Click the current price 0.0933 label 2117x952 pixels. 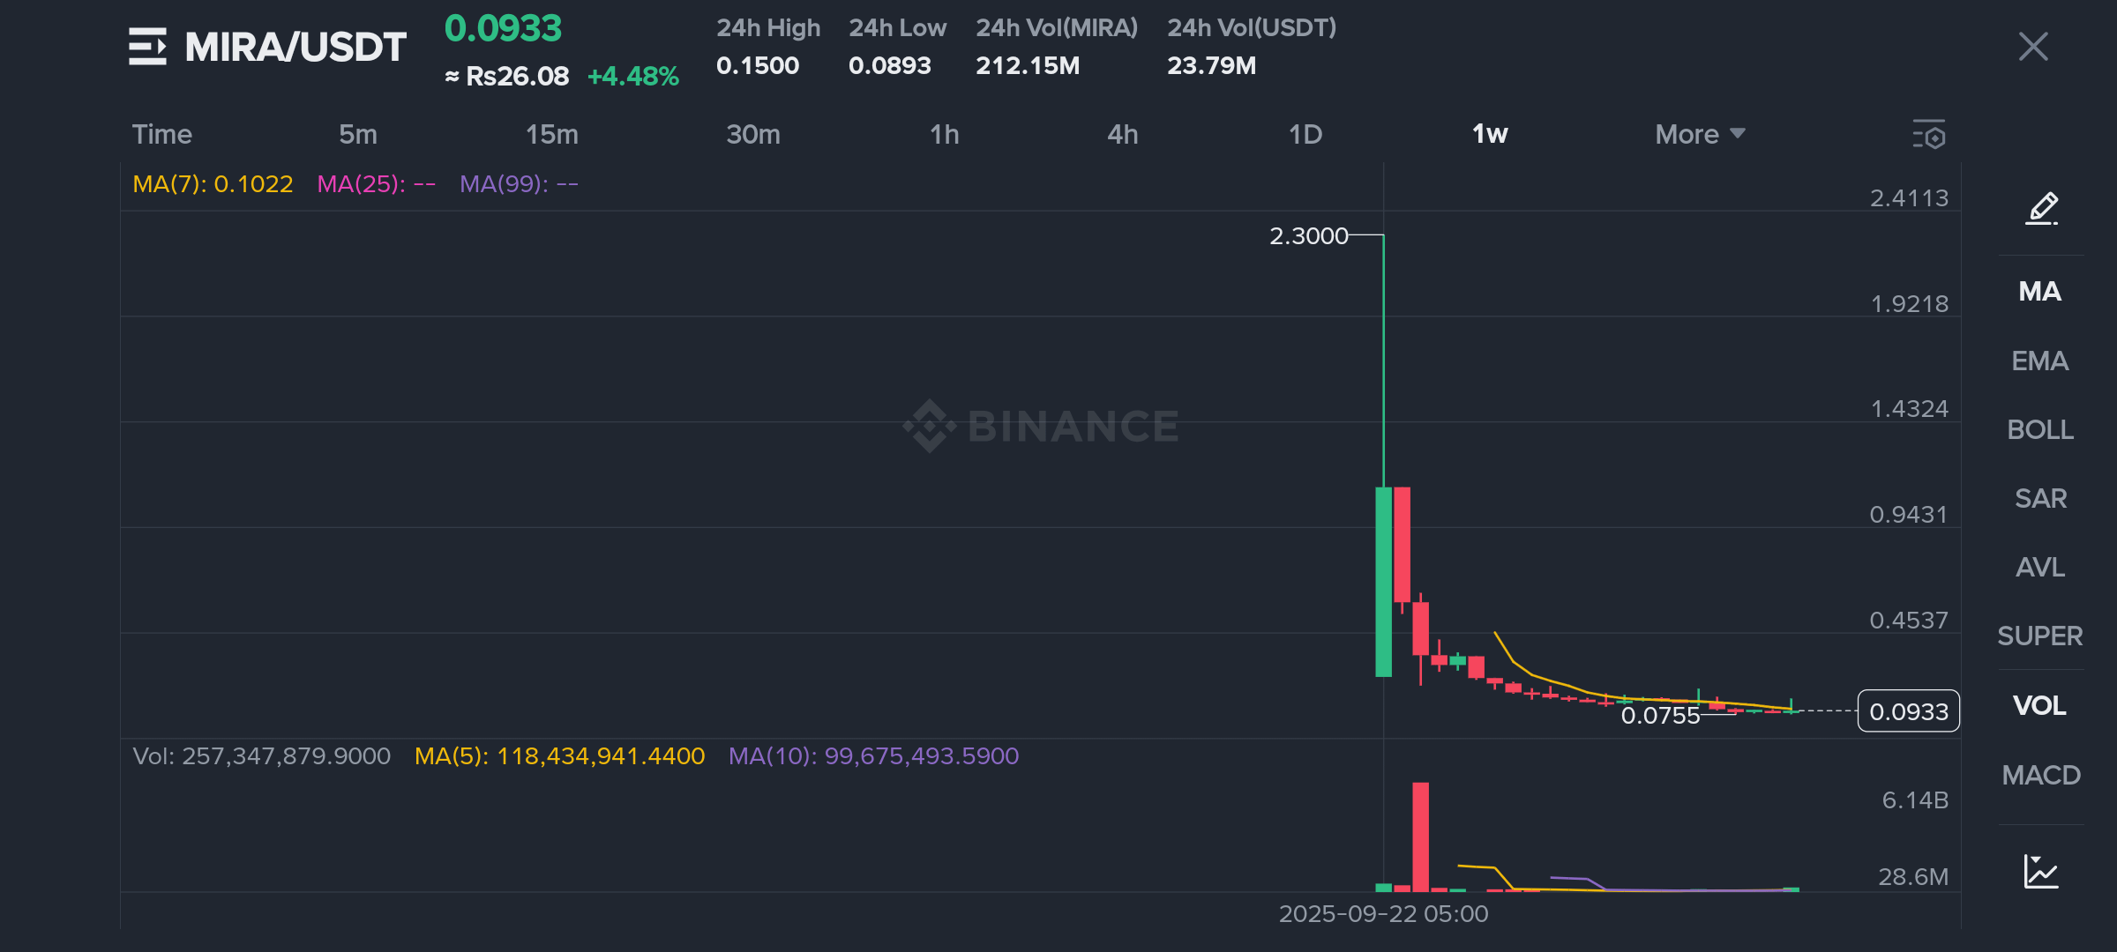click(1908, 711)
